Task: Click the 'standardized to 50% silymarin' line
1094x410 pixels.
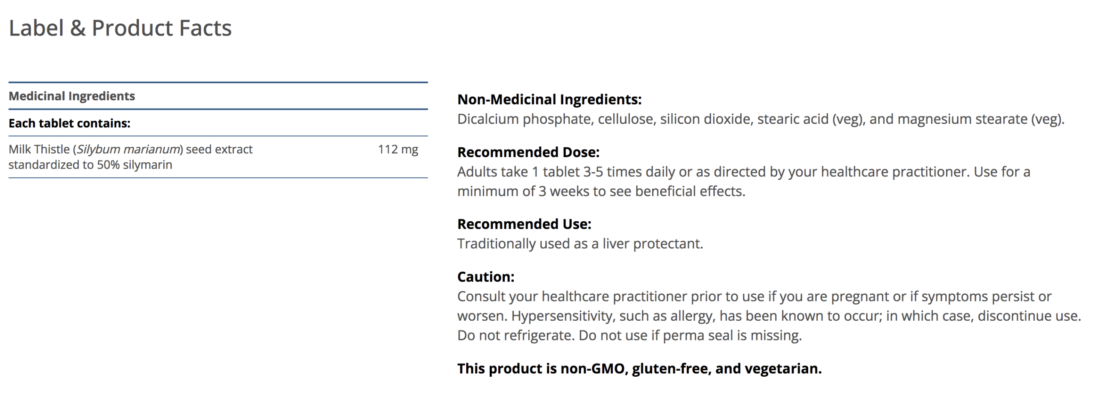Action: pos(90,165)
